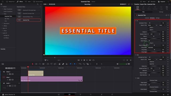Adjust the Animate In Time slider
This screenshot has width=171, height=96.
pyautogui.click(x=150, y=23)
